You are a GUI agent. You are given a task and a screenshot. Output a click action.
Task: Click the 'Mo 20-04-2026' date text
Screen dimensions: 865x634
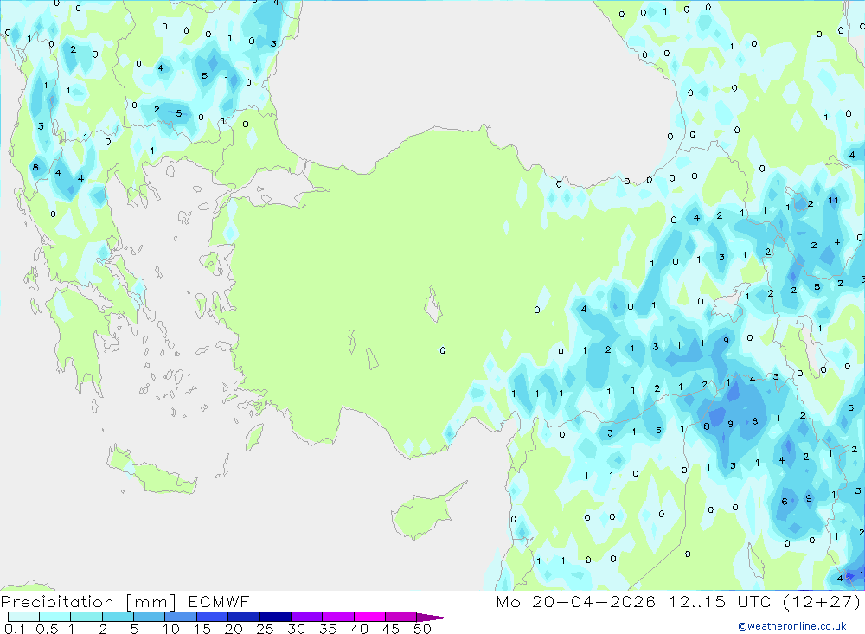[x=575, y=601]
